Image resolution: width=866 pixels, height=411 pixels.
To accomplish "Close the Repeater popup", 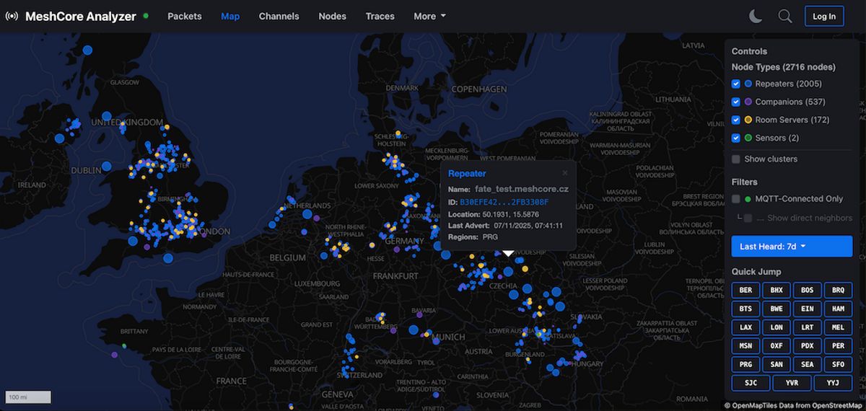I will [x=565, y=173].
